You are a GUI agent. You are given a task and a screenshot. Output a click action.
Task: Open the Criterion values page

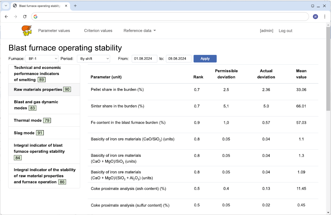coord(98,31)
